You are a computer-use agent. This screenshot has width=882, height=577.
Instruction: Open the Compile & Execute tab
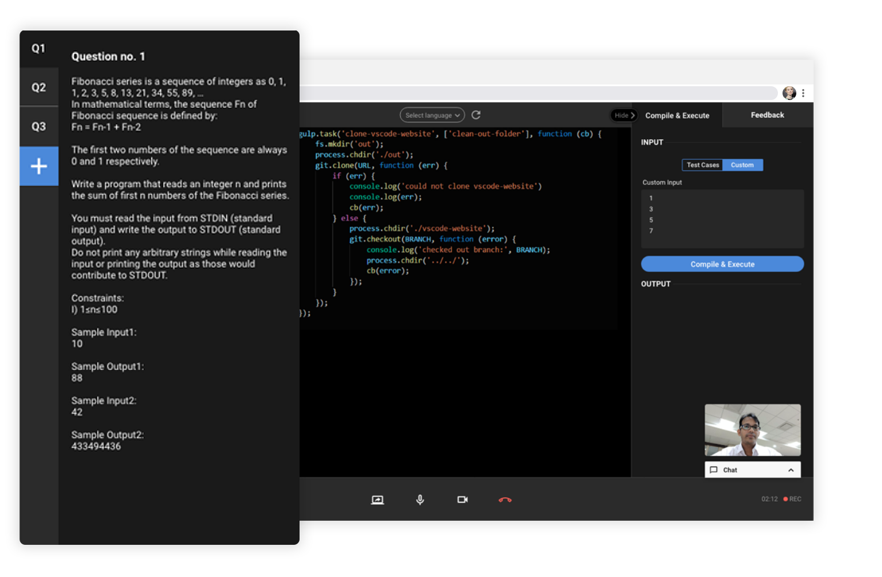(x=677, y=116)
